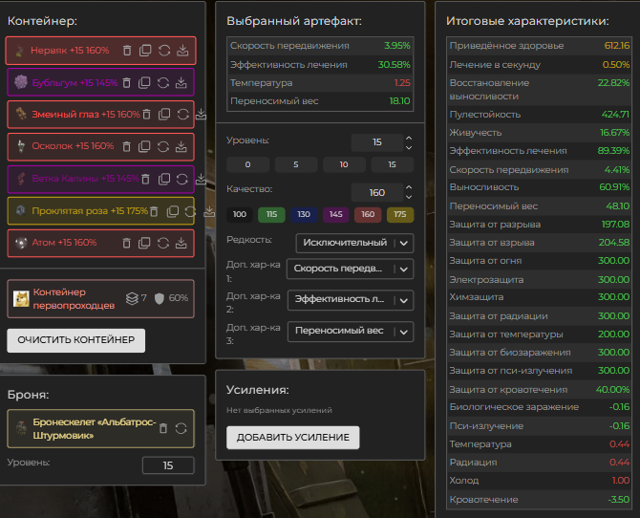Select Бронескелет «Альбатрос-Штурмовик» armor name
Screen dimensions: 640x518
95,428
